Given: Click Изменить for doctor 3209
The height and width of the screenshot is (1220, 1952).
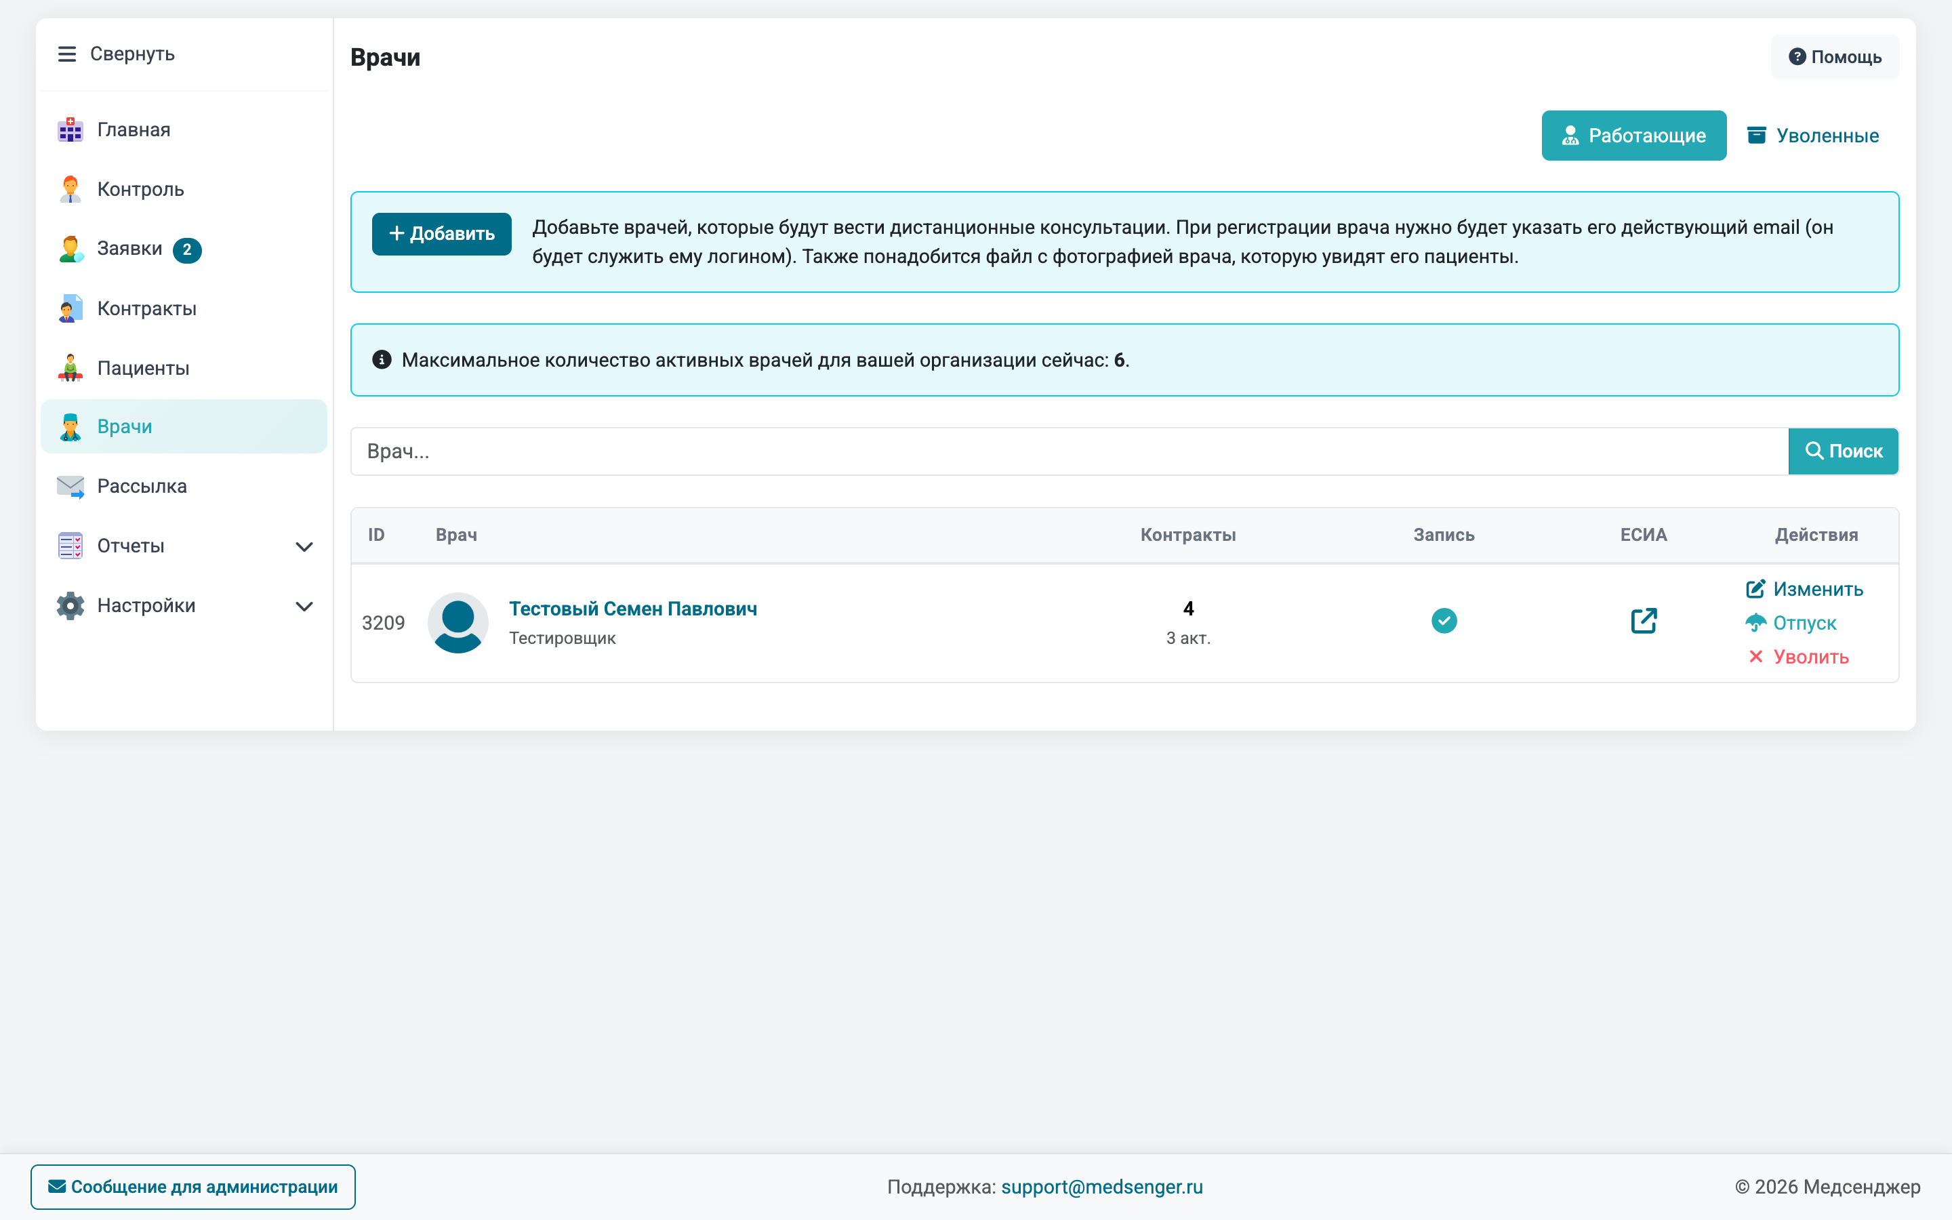Looking at the screenshot, I should (x=1804, y=589).
